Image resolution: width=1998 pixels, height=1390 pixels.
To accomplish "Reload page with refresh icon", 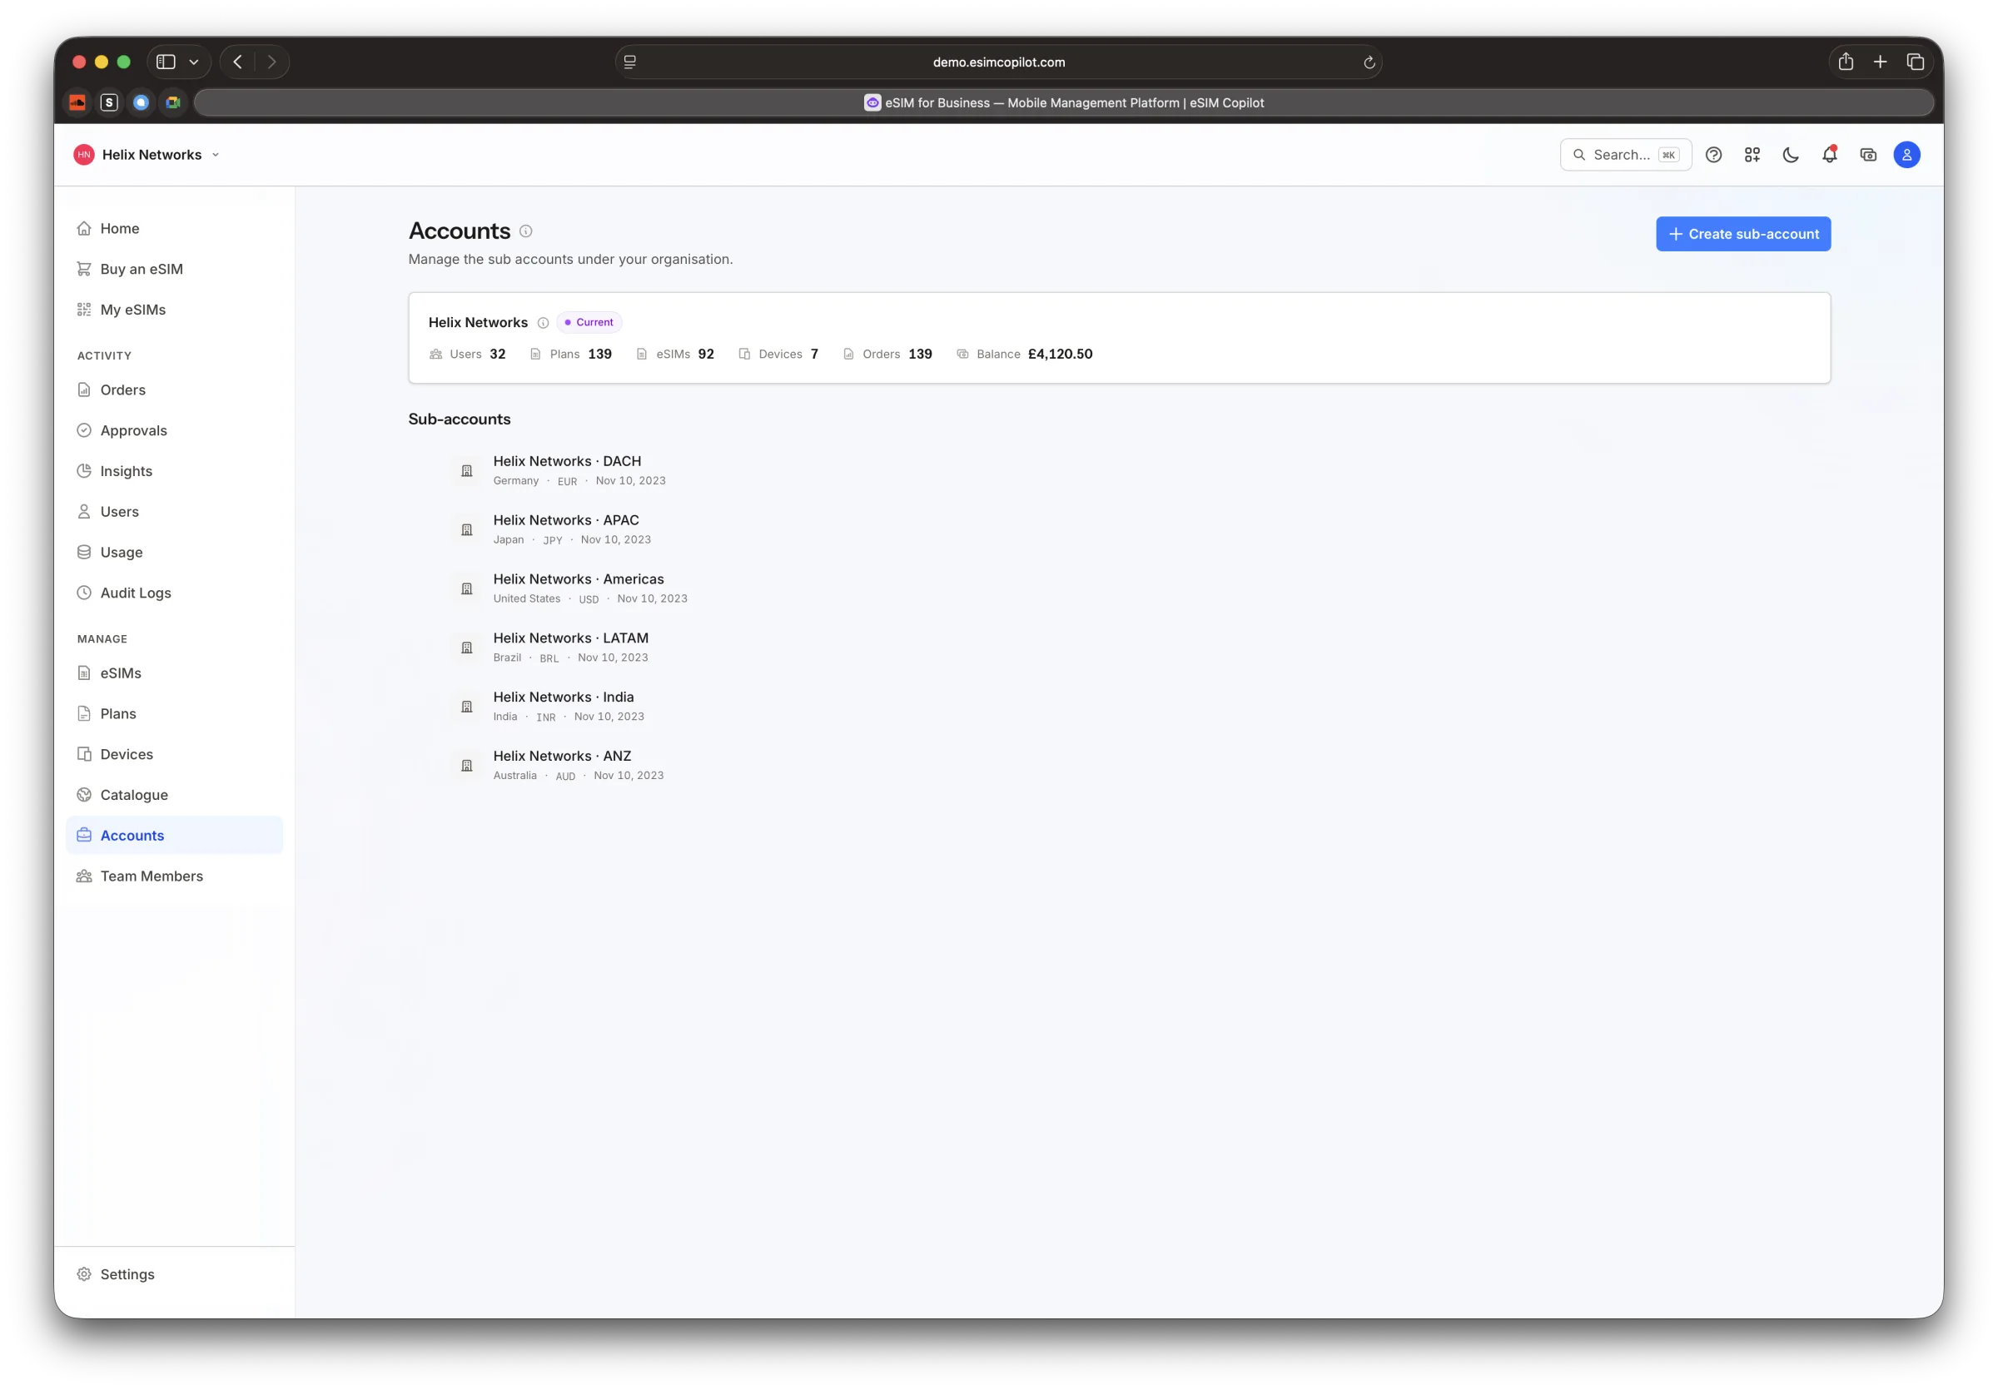I will [x=1369, y=62].
